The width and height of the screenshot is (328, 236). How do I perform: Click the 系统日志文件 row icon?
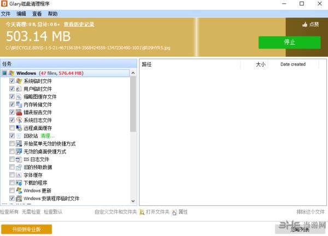coord(19,120)
